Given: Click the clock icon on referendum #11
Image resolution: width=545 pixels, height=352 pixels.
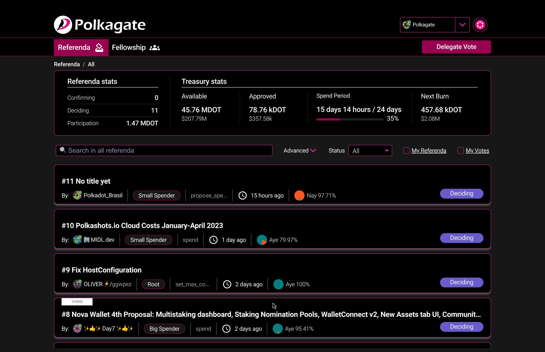Looking at the screenshot, I should 242,195.
